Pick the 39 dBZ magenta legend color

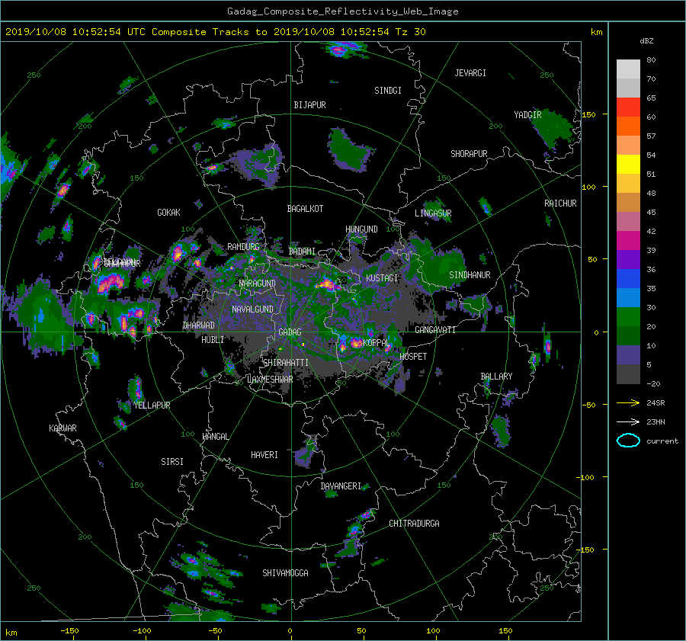(628, 241)
